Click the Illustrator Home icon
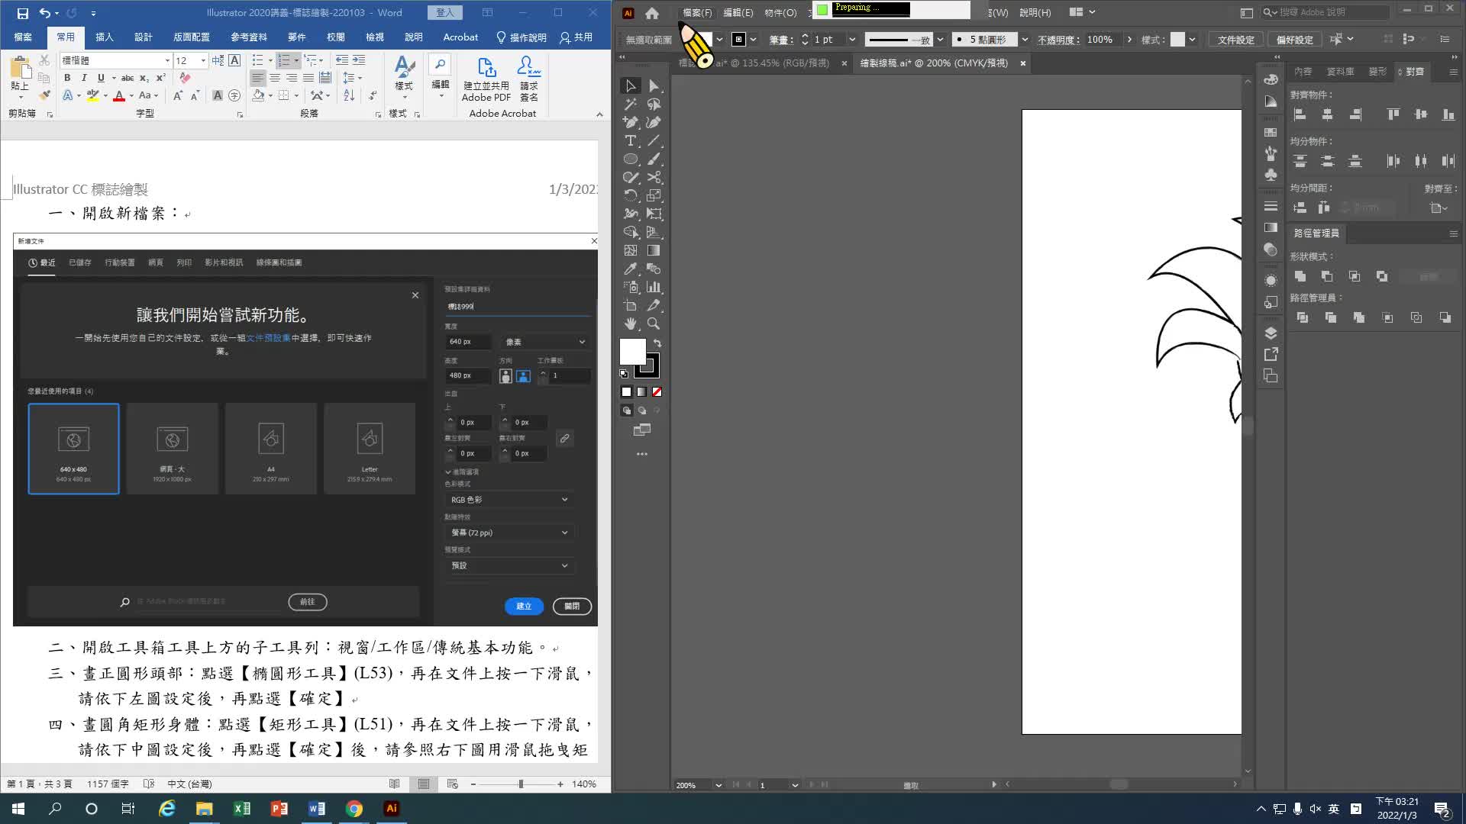Image resolution: width=1466 pixels, height=824 pixels. coord(652,13)
